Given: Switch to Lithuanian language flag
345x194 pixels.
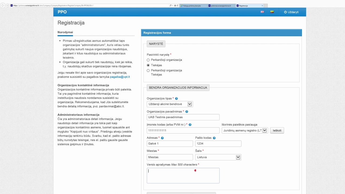Looking at the screenshot, I should pyautogui.click(x=272, y=12).
